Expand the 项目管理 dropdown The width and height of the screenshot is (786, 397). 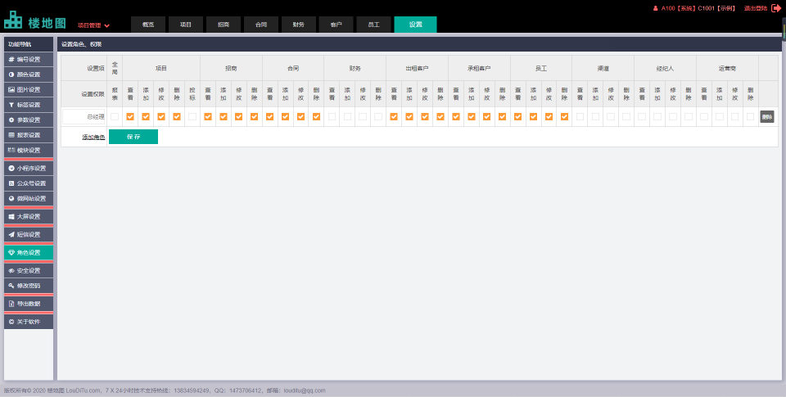coord(93,25)
